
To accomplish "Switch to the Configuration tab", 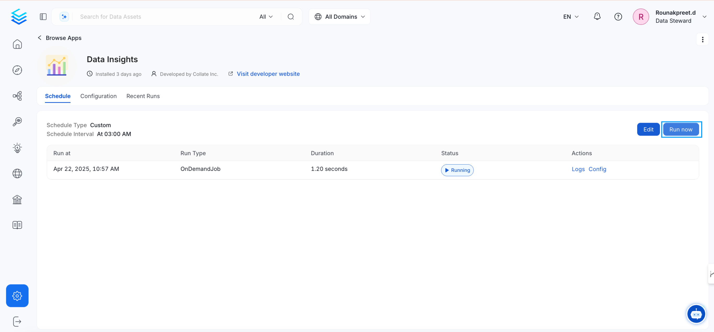I will click(98, 96).
